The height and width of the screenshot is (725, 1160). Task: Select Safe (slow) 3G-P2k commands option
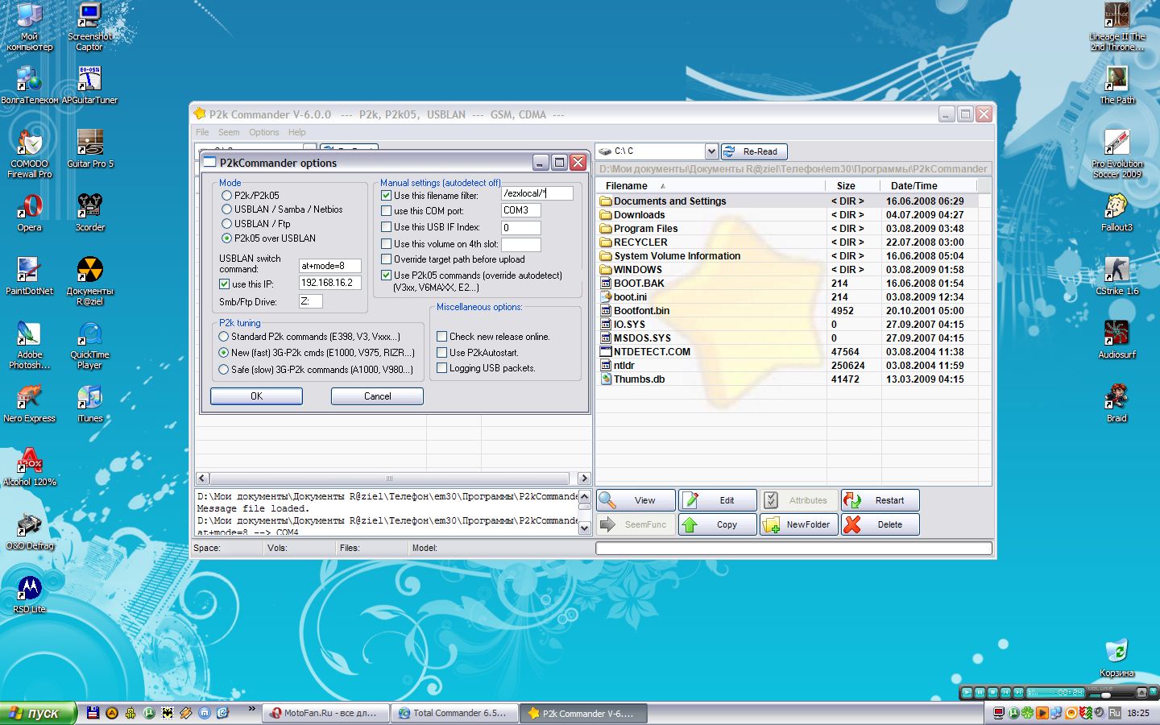(x=224, y=370)
